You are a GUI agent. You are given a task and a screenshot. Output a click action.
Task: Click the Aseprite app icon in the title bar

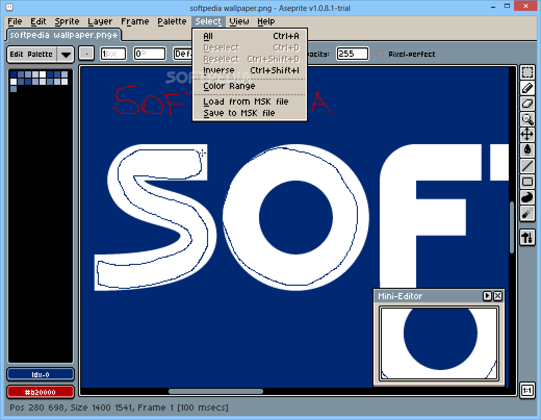click(9, 7)
